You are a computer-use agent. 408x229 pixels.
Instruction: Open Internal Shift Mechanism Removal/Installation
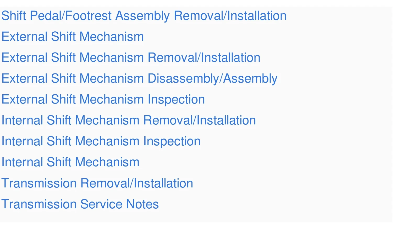pos(129,121)
